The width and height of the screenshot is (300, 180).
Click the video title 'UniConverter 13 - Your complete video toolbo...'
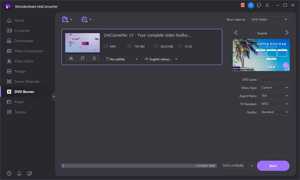coord(147,35)
